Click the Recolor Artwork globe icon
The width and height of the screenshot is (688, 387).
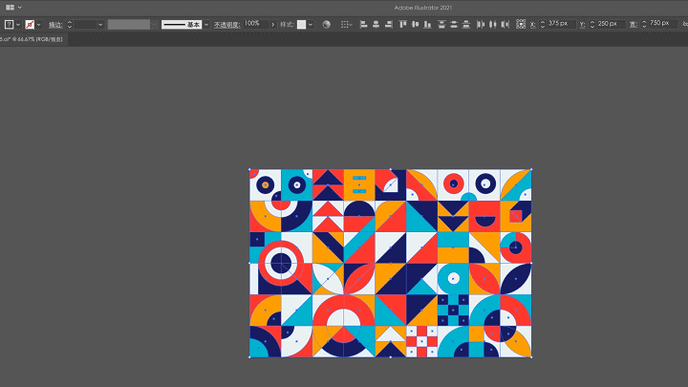[326, 24]
